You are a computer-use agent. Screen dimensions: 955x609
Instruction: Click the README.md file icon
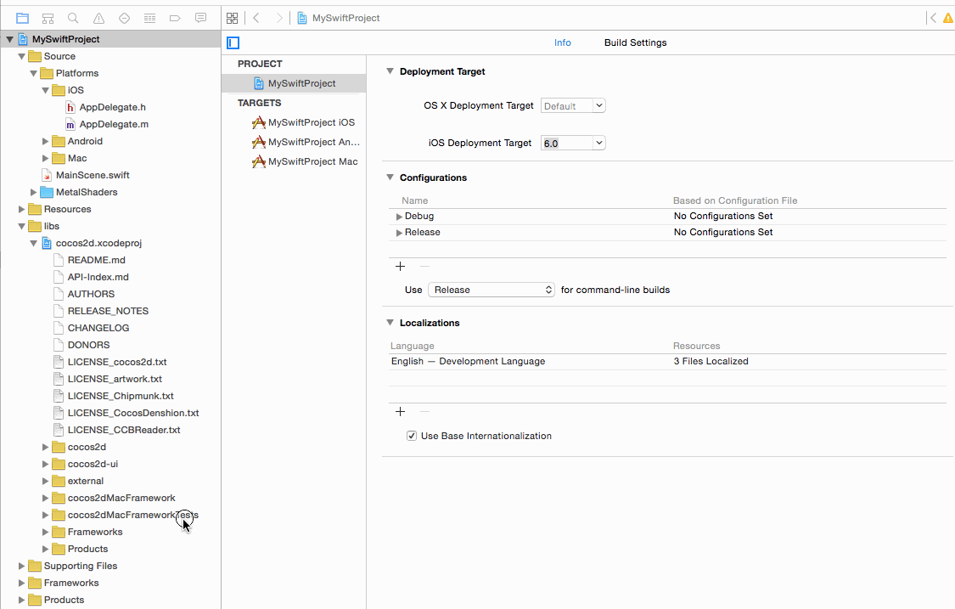tap(59, 260)
